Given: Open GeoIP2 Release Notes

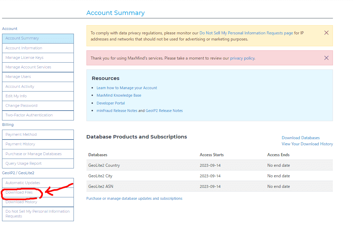Looking at the screenshot, I should [164, 111].
